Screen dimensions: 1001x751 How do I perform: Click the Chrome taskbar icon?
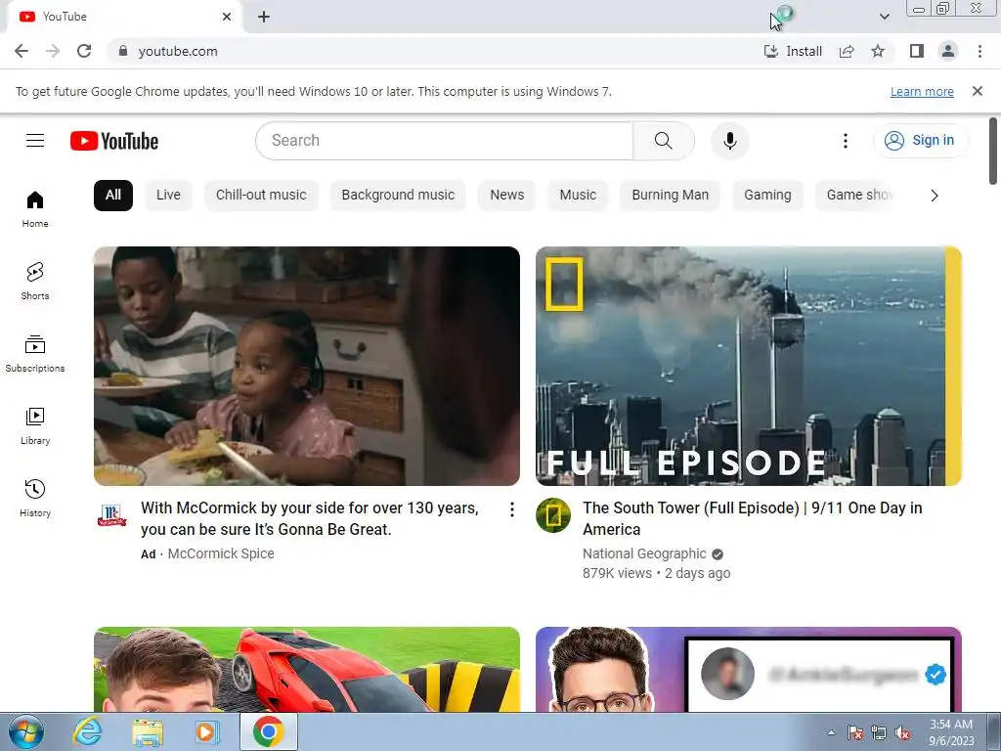point(268,731)
